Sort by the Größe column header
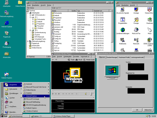This screenshot has height=118, width=157. point(72,11)
